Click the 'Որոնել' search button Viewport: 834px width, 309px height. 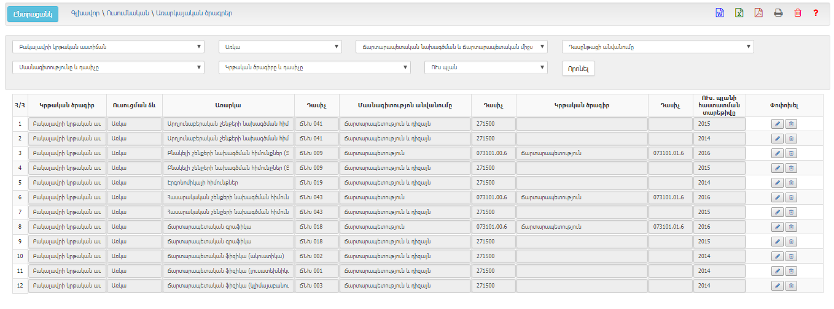[579, 69]
